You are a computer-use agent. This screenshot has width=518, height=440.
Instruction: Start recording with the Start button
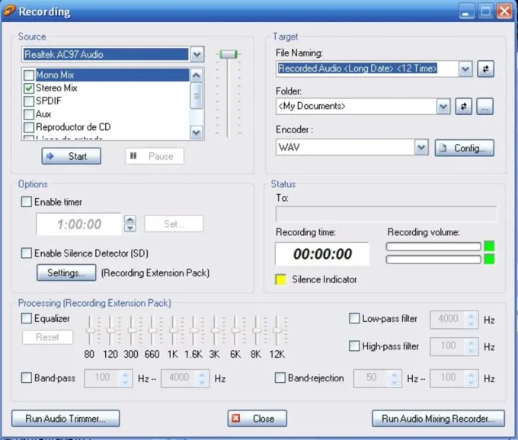[71, 156]
